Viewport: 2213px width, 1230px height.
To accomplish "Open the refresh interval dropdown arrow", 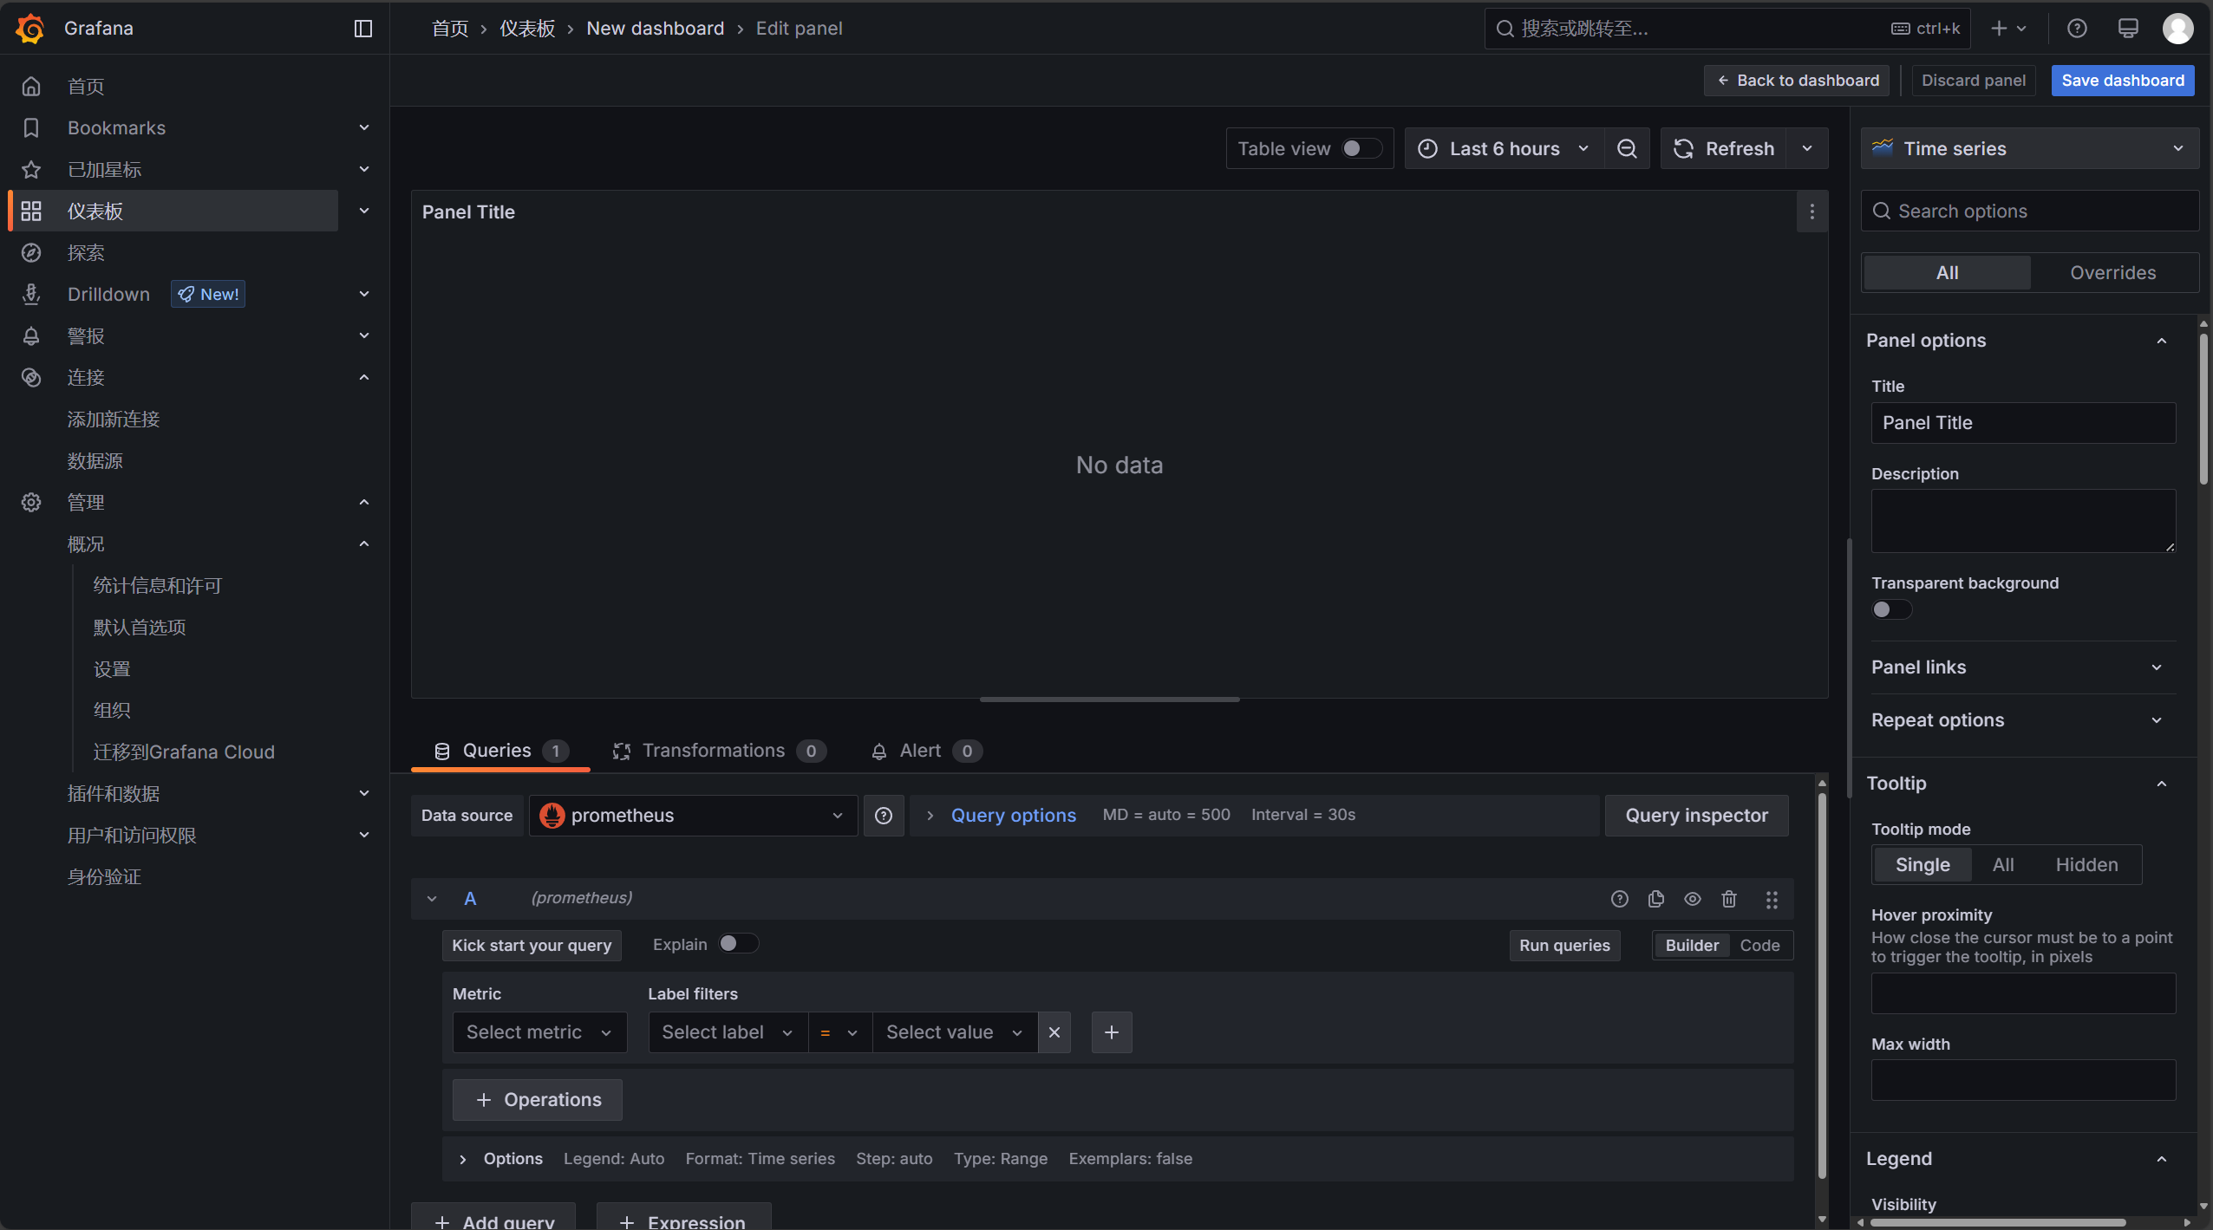I will pos(1807,149).
